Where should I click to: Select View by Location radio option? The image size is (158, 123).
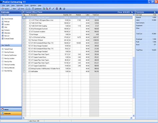point(3,58)
